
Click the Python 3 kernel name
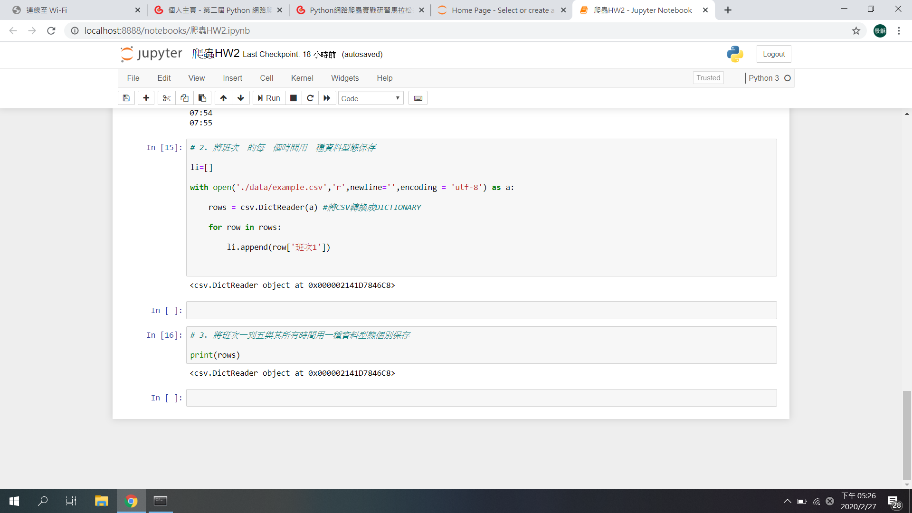coord(764,78)
